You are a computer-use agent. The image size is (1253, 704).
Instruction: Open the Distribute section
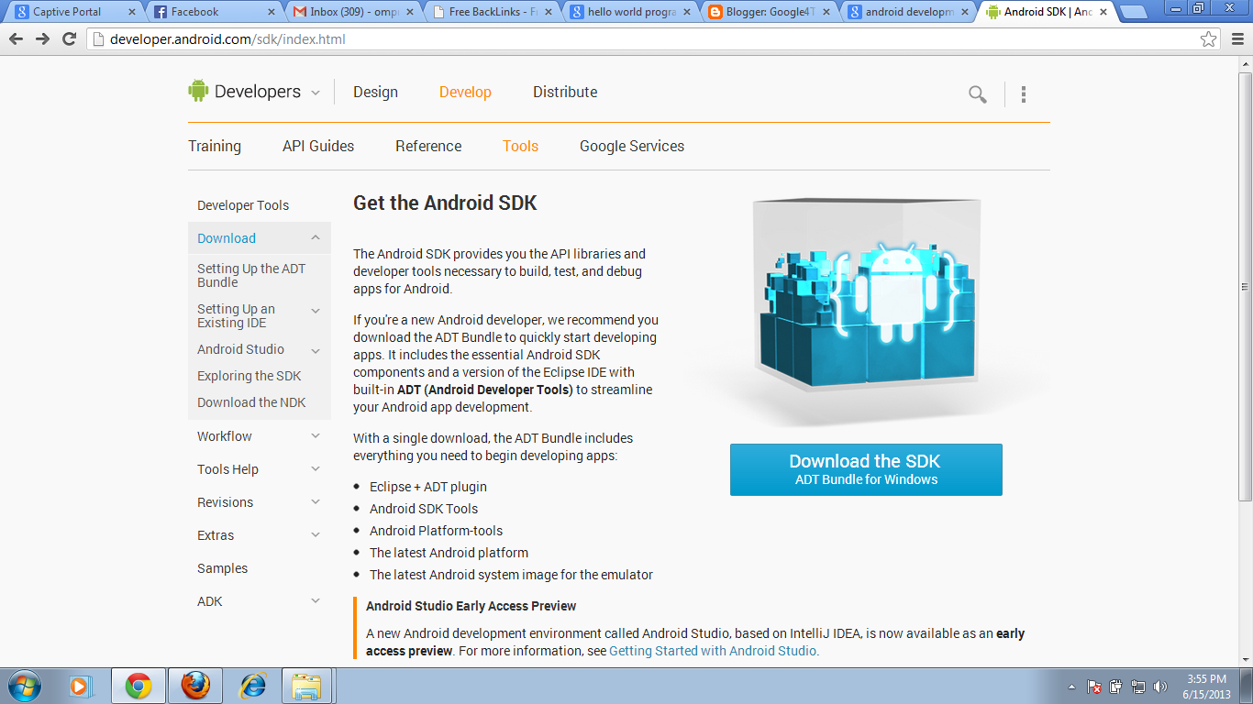coord(565,92)
